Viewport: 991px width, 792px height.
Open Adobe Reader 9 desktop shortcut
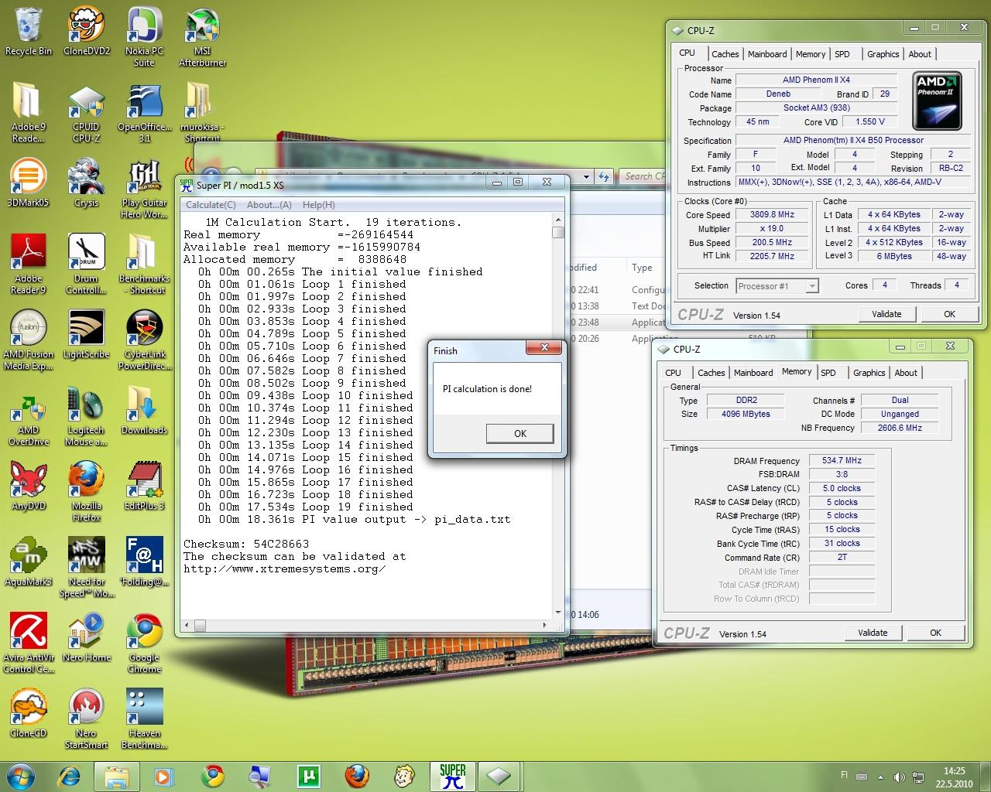29,265
